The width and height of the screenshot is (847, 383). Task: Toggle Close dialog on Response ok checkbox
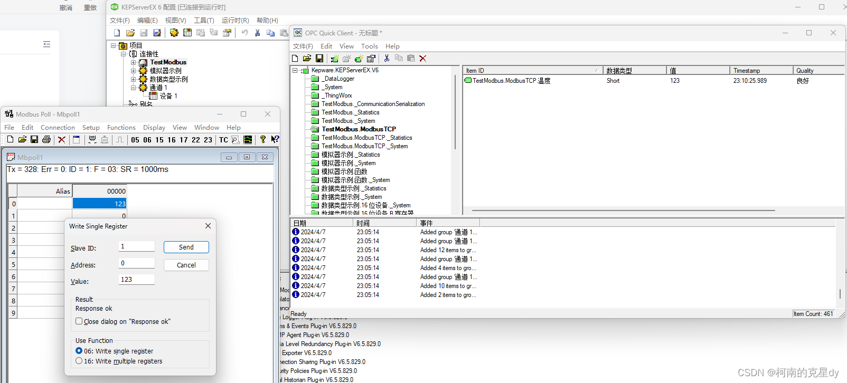[79, 321]
